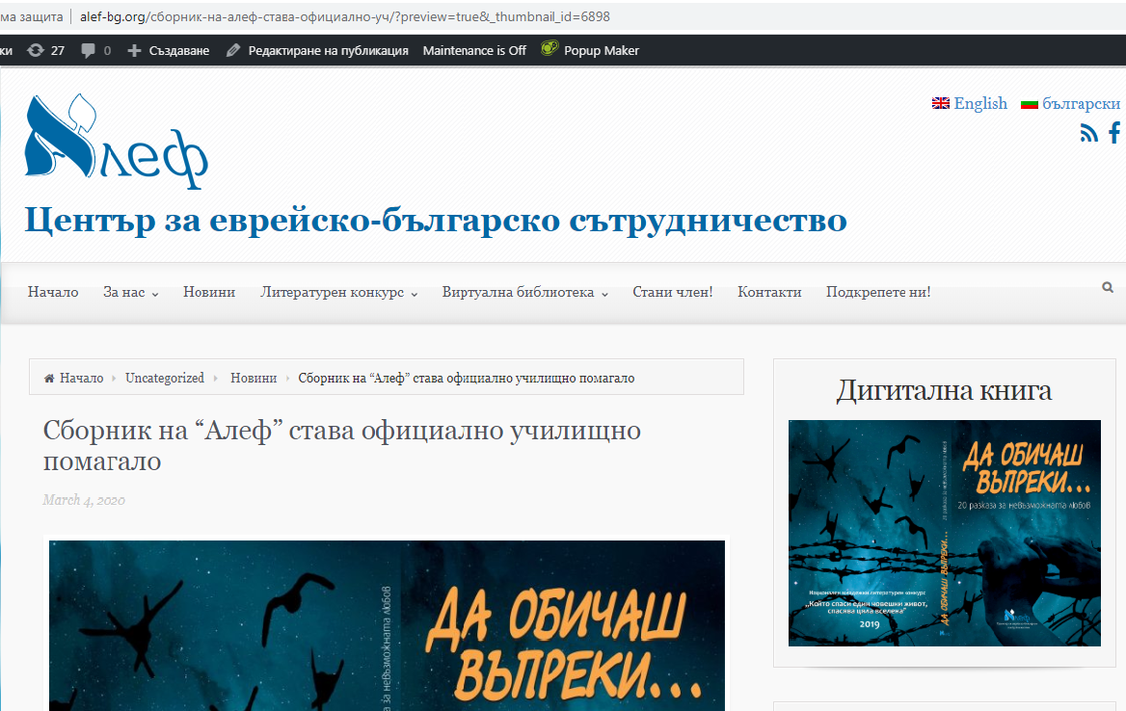Click the updates icon showing 27
The width and height of the screenshot is (1126, 711).
(45, 50)
